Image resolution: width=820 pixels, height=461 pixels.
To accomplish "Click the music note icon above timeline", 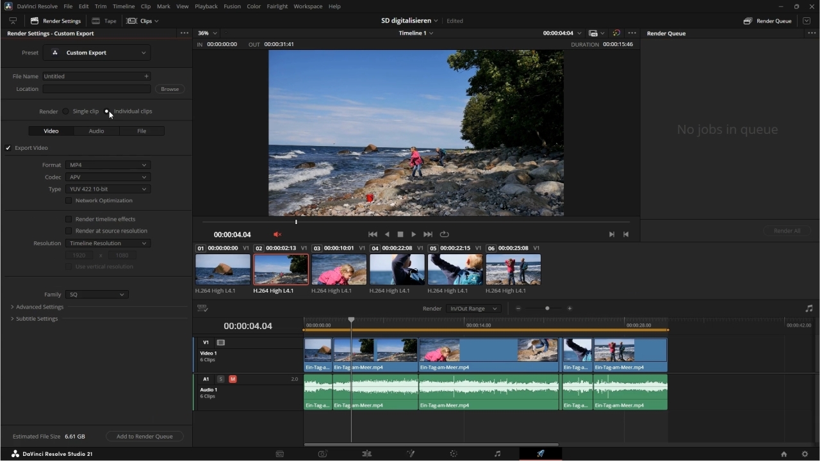I will pyautogui.click(x=809, y=309).
